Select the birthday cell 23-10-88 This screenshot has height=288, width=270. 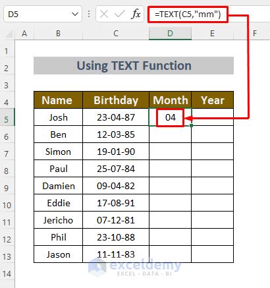116,237
